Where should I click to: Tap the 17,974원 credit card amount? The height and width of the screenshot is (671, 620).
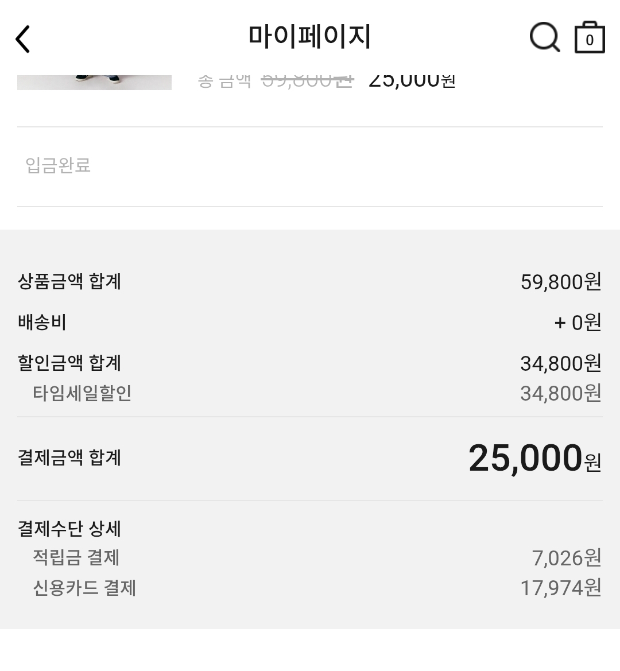click(561, 588)
